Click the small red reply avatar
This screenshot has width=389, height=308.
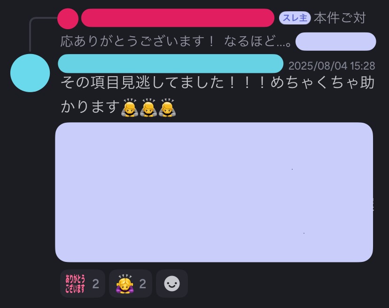click(x=68, y=19)
